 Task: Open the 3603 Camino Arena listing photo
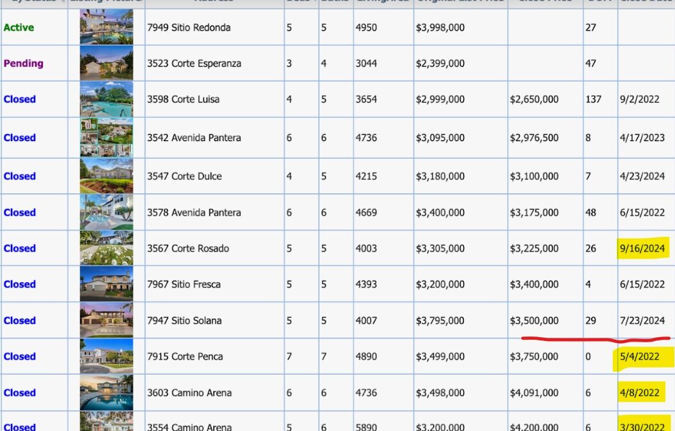click(106, 392)
